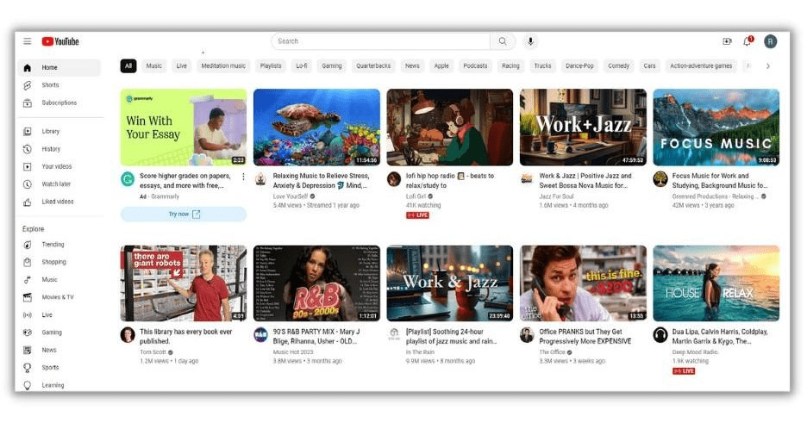Open Shorts in the sidebar

tap(50, 85)
